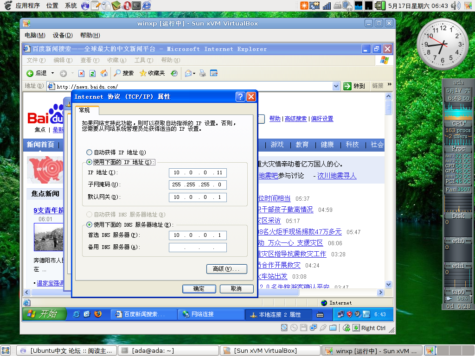Click in the IP 地址 input field
This screenshot has height=356, width=475.
point(198,172)
